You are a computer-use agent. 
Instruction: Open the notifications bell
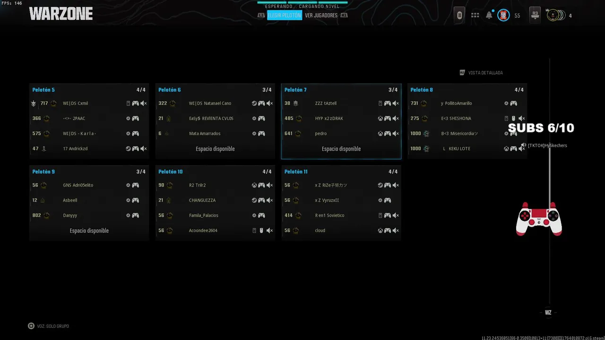point(489,15)
